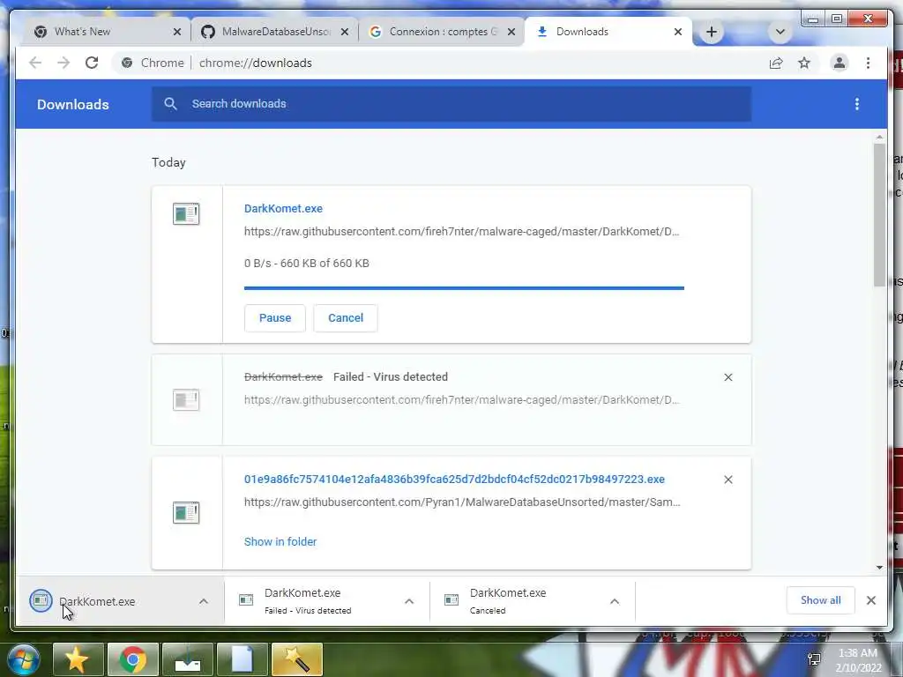Click the system clock showing 1:38 AM
903x677 pixels.
858,659
